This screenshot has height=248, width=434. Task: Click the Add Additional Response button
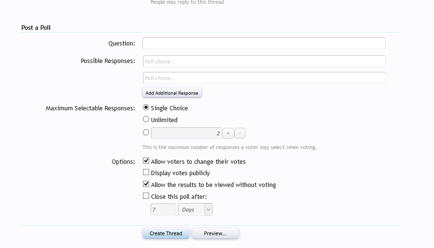click(172, 93)
